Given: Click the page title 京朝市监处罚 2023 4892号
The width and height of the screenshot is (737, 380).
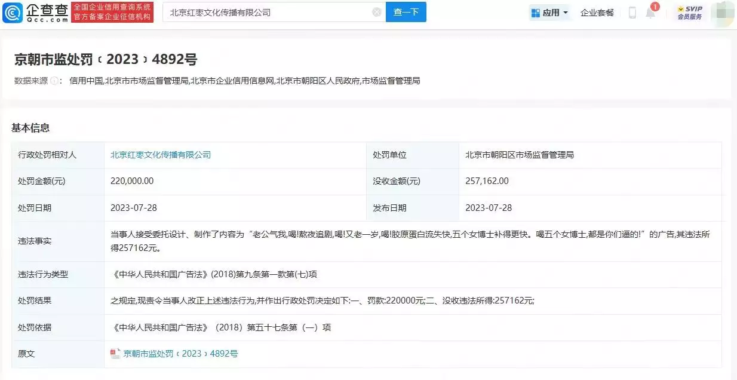Looking at the screenshot, I should point(106,59).
